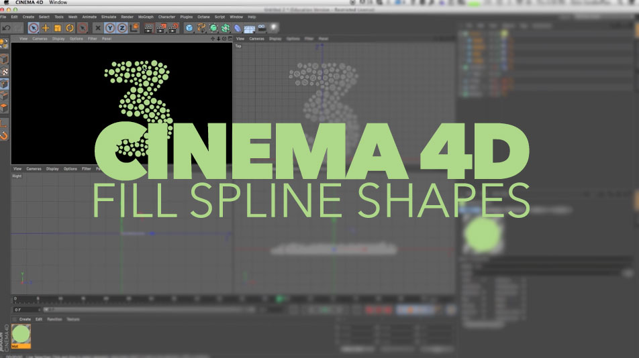
Task: Click the Undo arrow in the toolbar
Action: (7, 28)
